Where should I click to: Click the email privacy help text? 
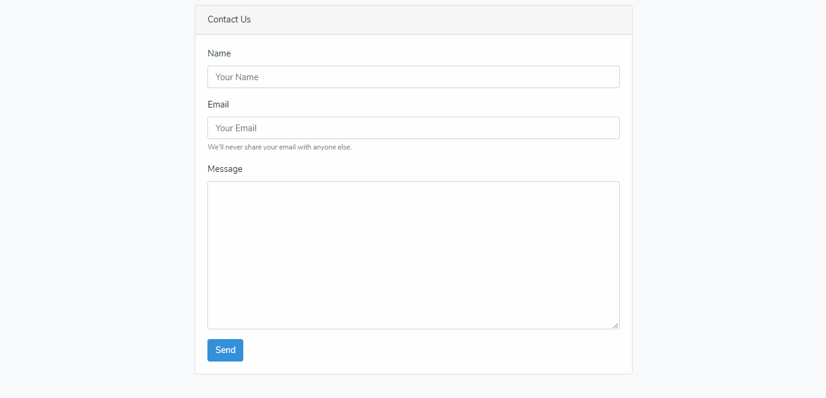[279, 147]
